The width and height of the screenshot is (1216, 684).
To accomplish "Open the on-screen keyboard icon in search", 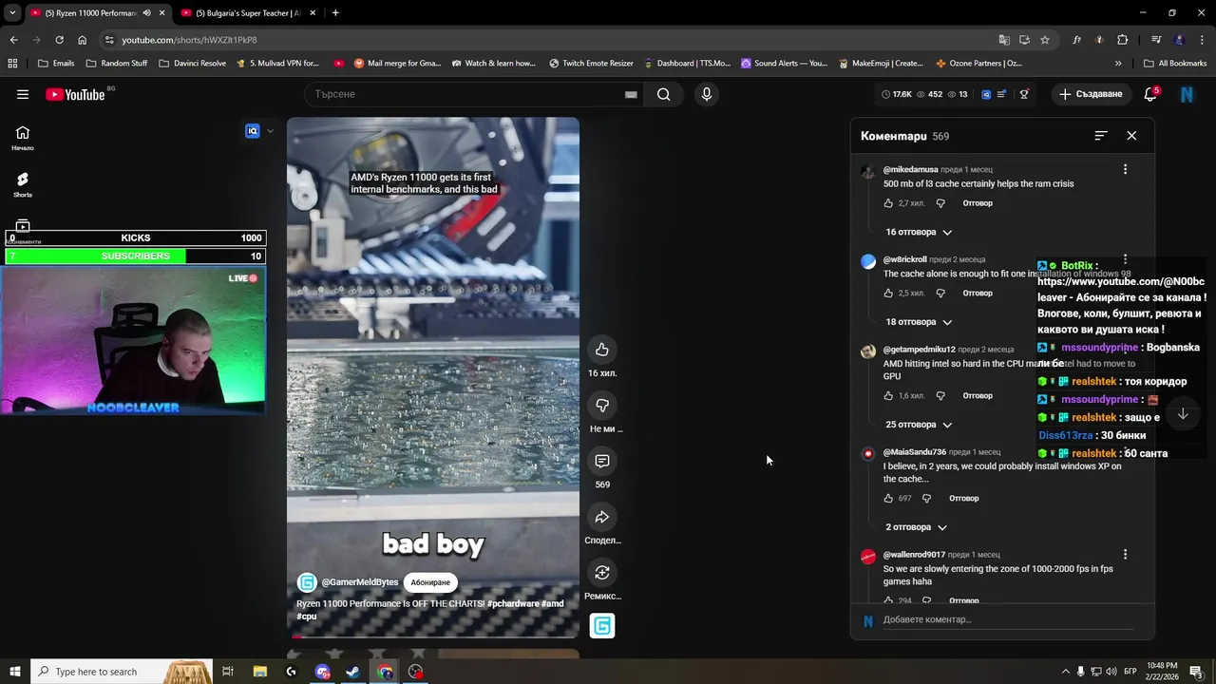I will pos(631,94).
